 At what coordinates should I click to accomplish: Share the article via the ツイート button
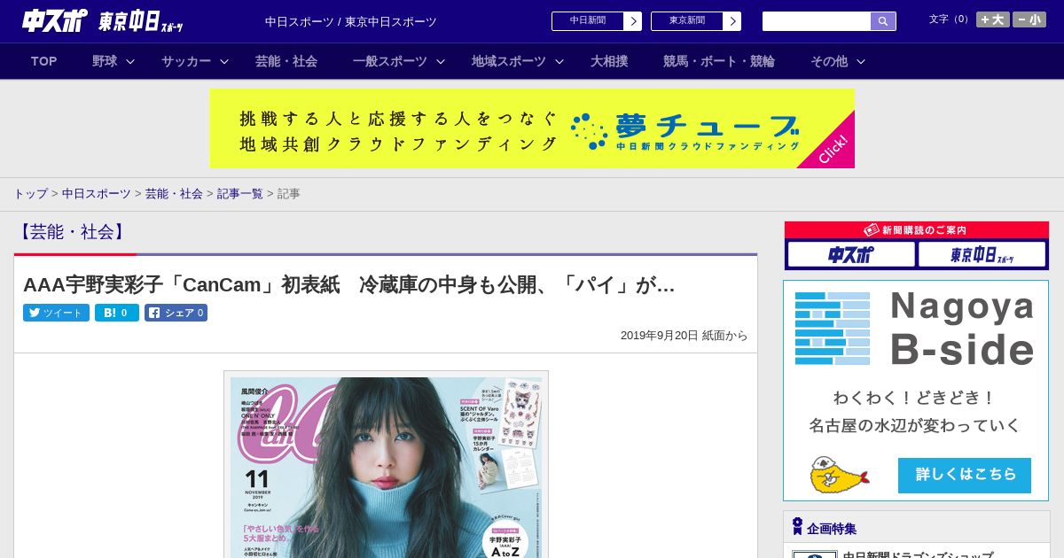[56, 313]
